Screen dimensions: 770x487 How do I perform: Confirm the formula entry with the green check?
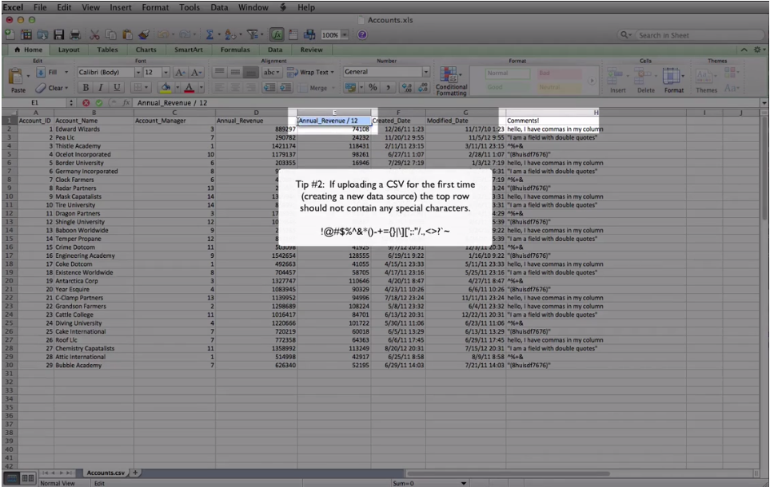pos(99,103)
